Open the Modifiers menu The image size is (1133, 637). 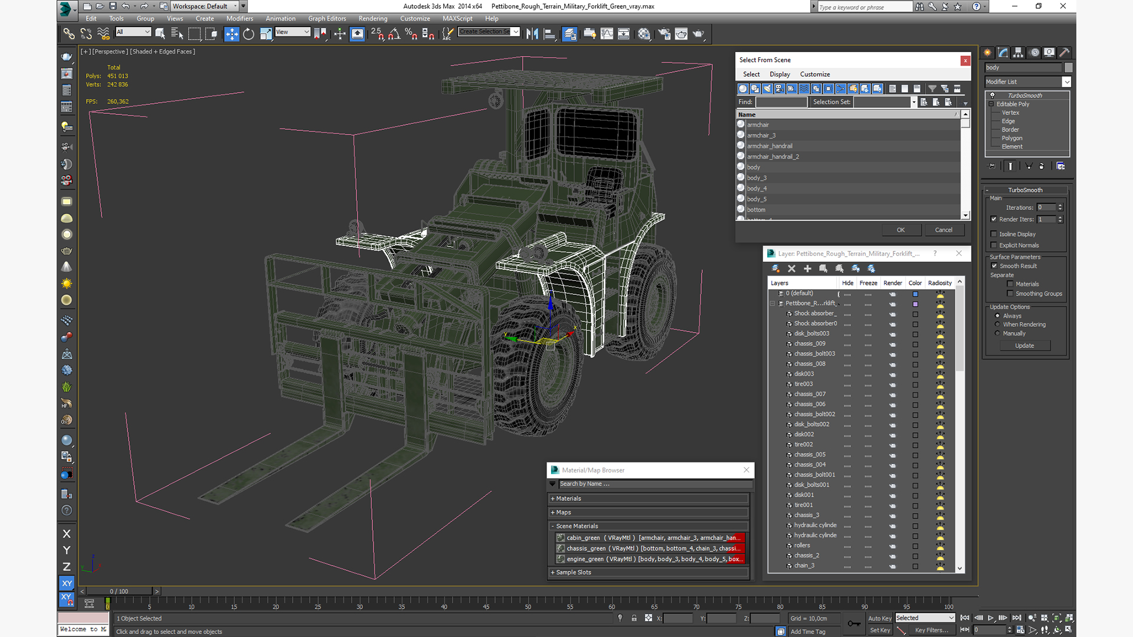240,19
